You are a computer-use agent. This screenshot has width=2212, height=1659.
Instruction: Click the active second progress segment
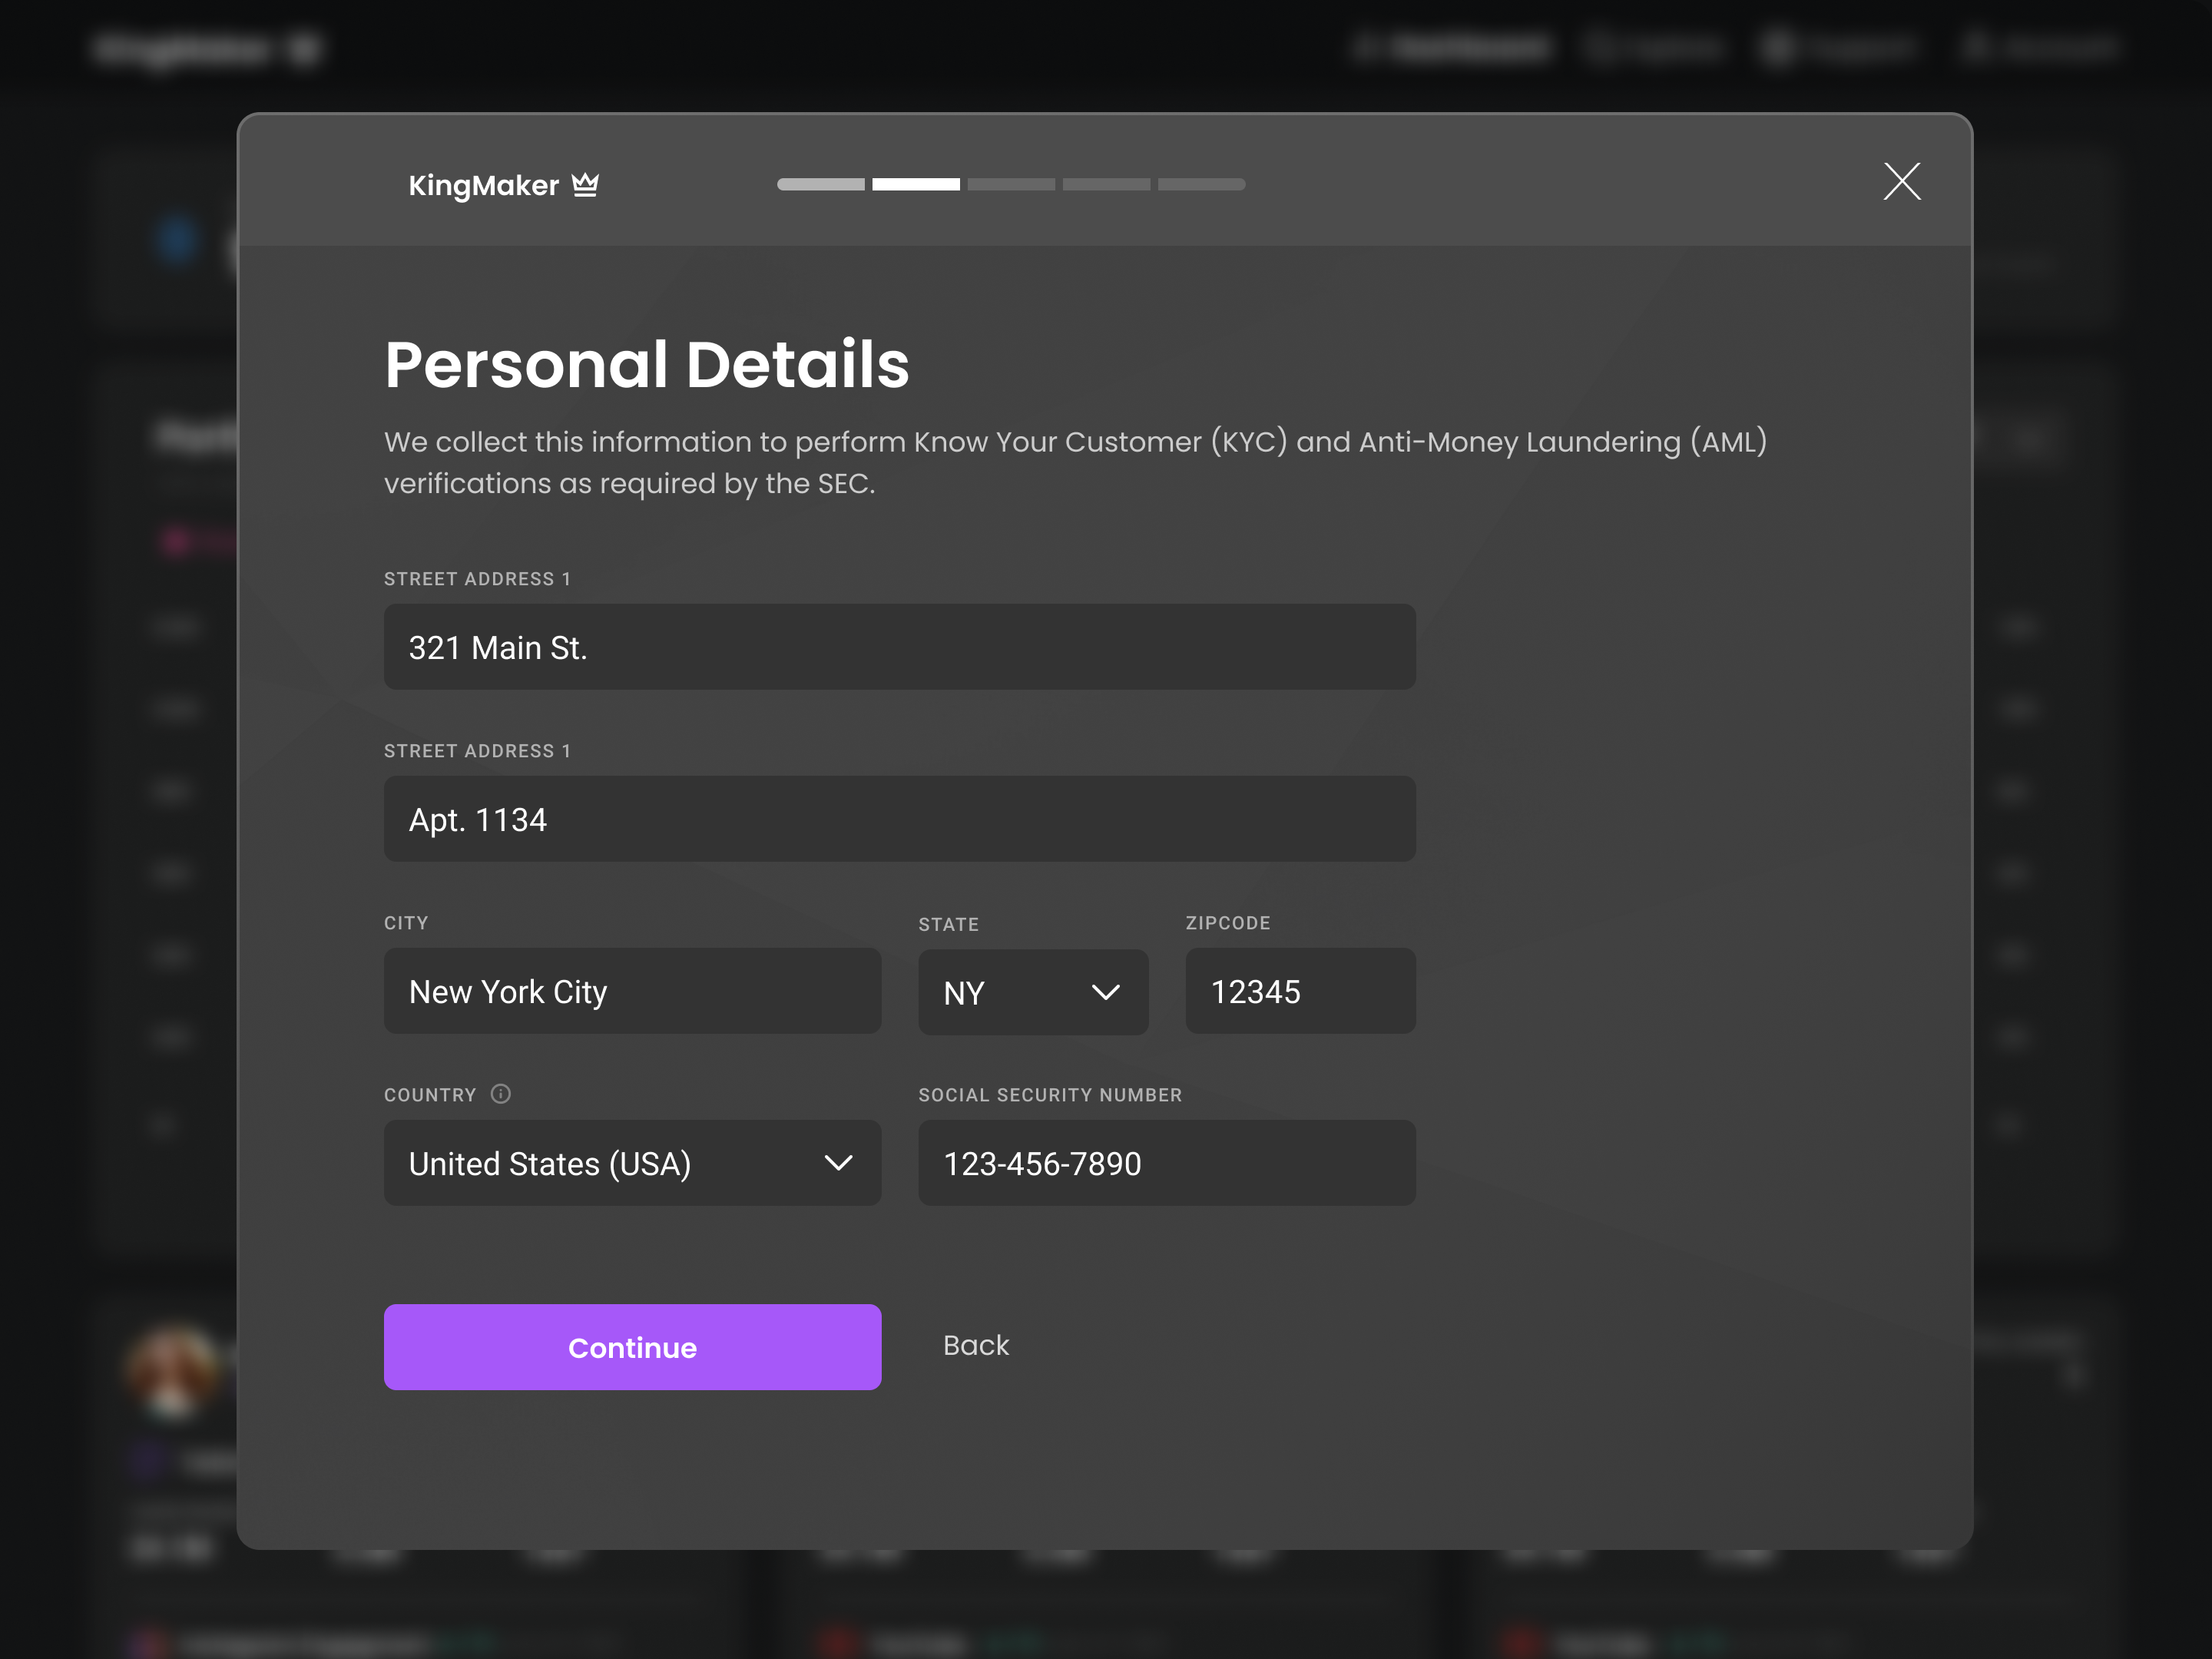pos(915,185)
